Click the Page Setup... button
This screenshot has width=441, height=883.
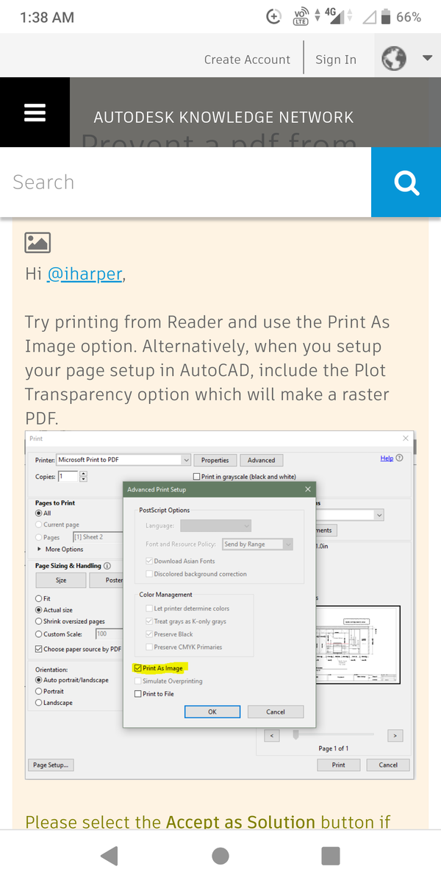(x=51, y=765)
